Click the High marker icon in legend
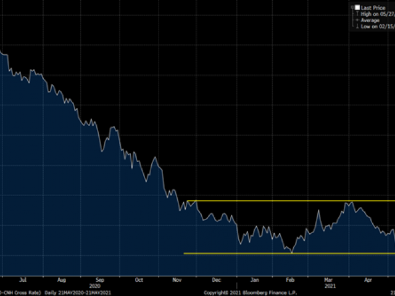Viewport: 395px width, 296px height. coord(357,14)
